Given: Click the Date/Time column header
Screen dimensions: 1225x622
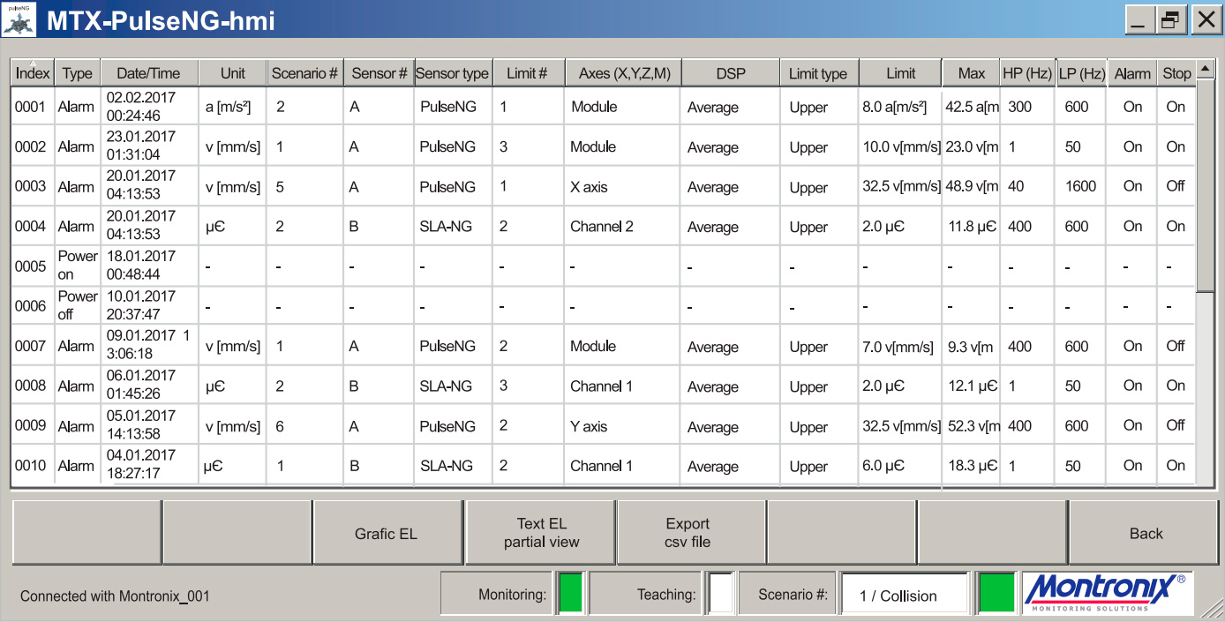Looking at the screenshot, I should point(148,73).
